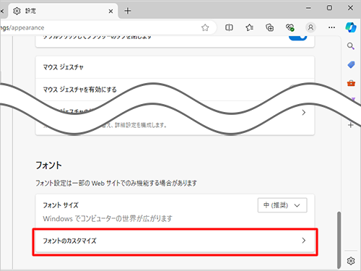Open the sidebar Tools briefcase icon
361x271 pixels.
click(351, 83)
